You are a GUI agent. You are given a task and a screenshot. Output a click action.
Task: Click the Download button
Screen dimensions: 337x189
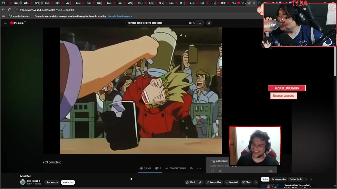pyautogui.click(x=232, y=182)
